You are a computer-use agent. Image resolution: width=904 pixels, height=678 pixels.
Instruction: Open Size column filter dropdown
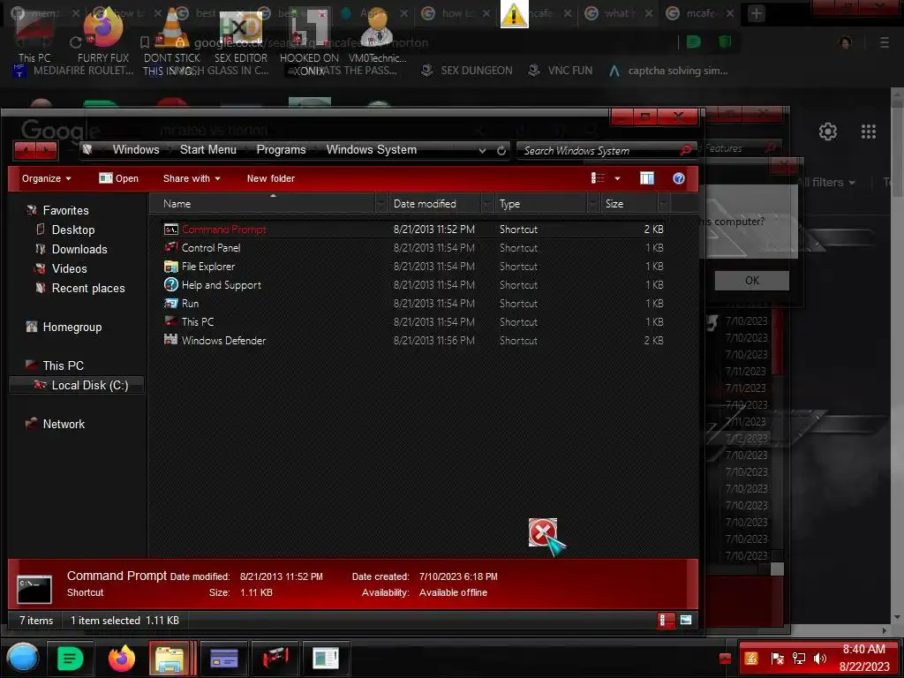[x=664, y=204]
